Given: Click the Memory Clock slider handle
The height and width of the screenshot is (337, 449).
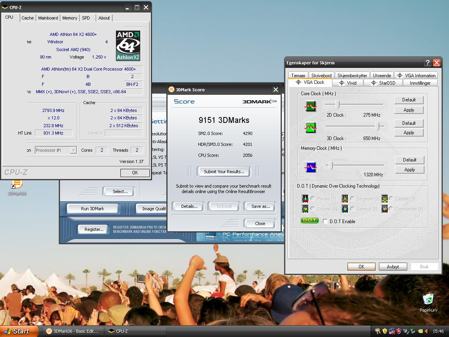Looking at the screenshot, I should coord(331,165).
